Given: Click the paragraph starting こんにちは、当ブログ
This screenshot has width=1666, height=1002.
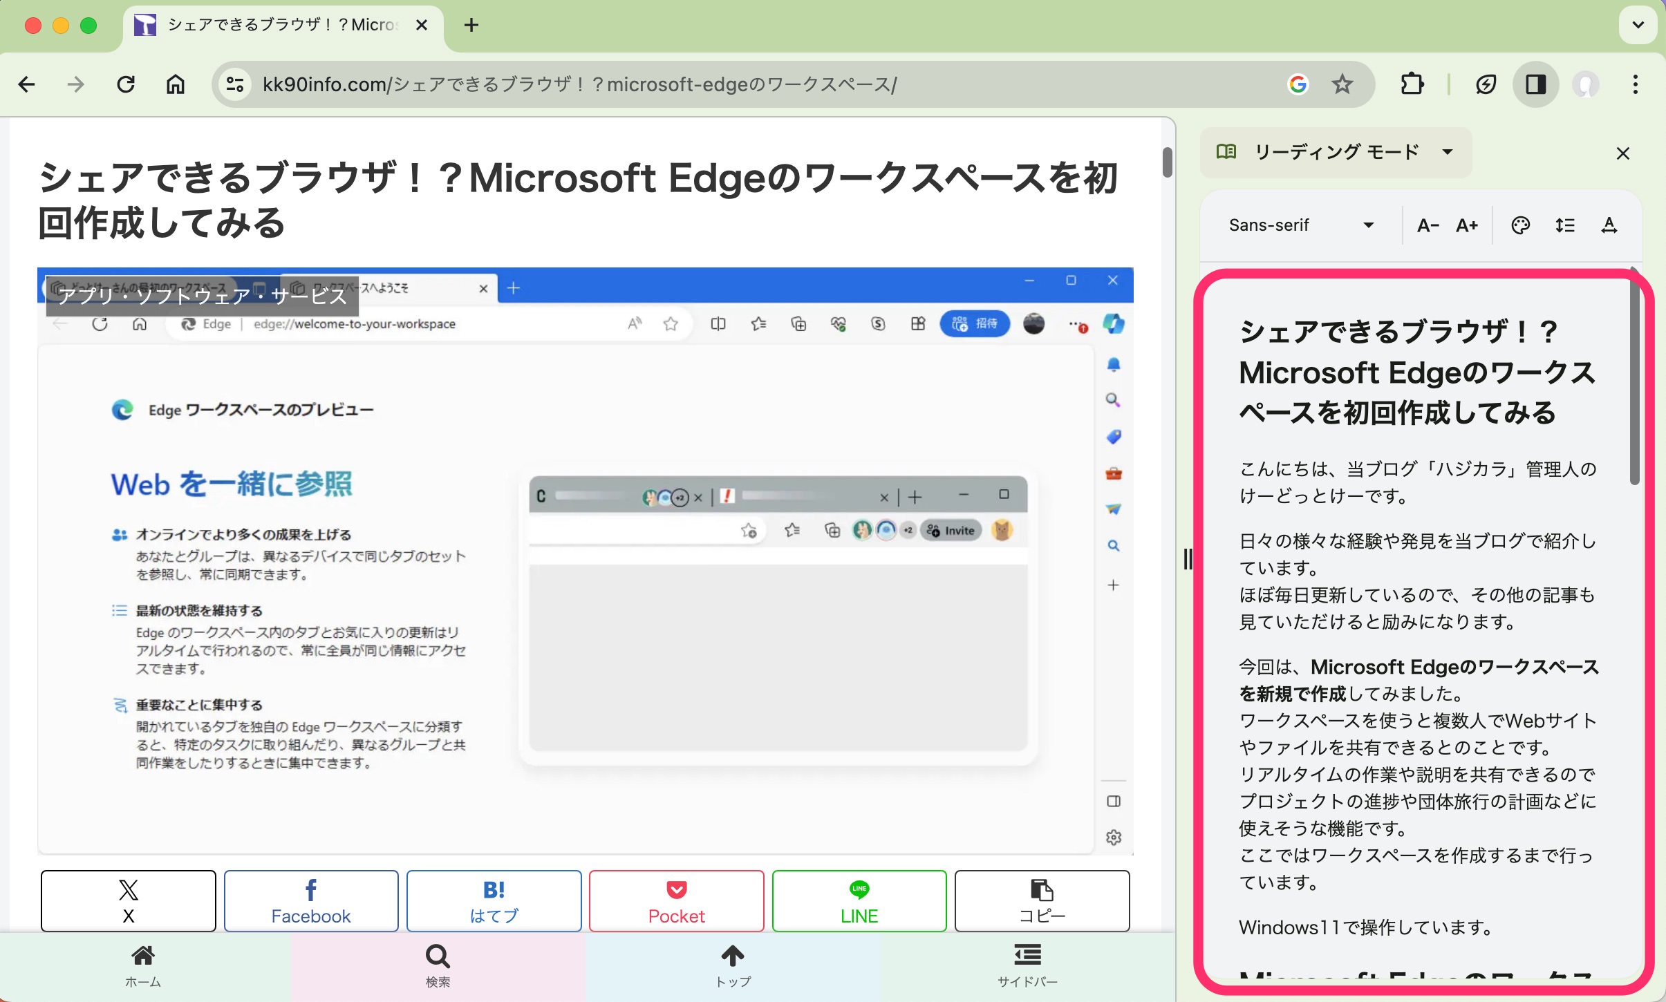Looking at the screenshot, I should tap(1417, 482).
